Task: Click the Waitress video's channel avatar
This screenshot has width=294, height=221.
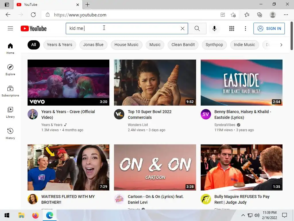Action: 33,199
